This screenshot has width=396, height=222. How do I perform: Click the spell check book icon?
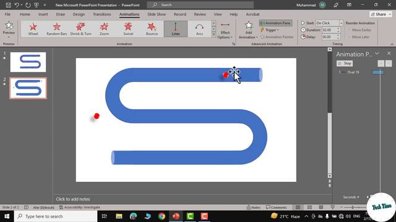26,207
